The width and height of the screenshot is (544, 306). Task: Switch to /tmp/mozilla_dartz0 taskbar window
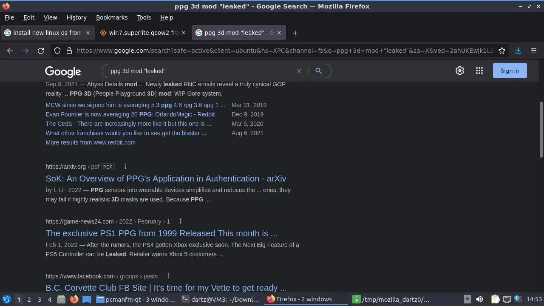pos(392,299)
